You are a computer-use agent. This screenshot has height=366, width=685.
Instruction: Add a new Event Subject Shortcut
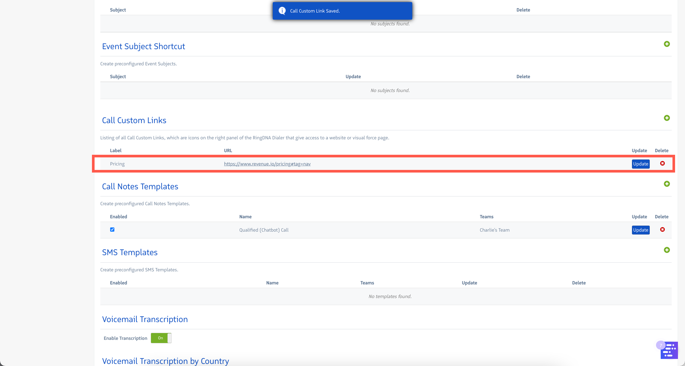(666, 44)
